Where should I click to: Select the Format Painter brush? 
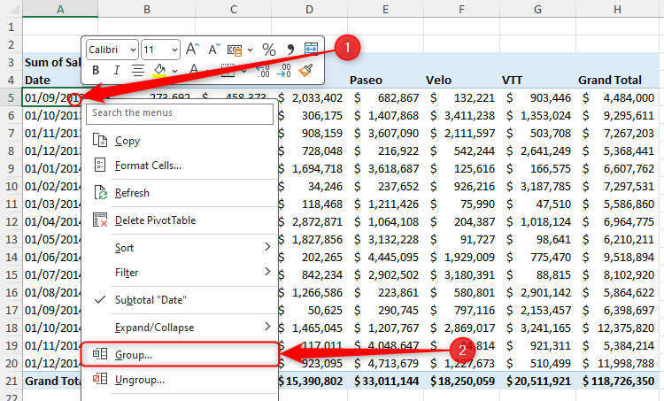pos(305,70)
